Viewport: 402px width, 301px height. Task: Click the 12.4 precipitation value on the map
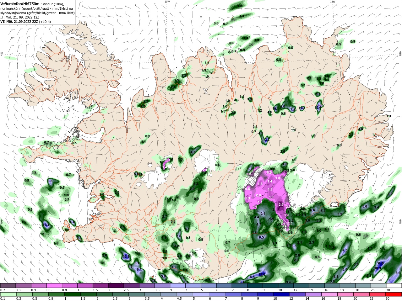pos(262,274)
